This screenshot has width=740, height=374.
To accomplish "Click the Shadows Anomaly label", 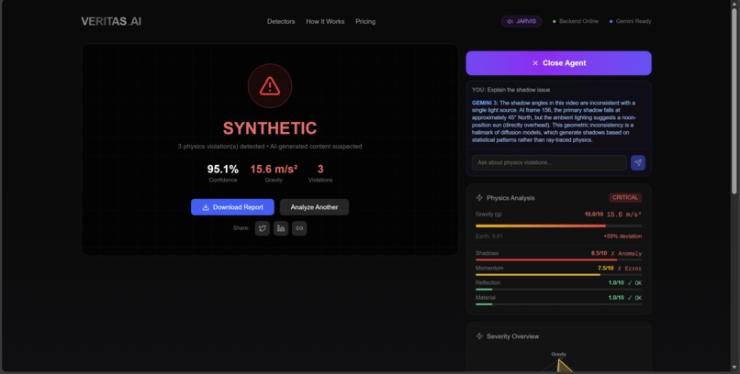I will tap(626, 253).
